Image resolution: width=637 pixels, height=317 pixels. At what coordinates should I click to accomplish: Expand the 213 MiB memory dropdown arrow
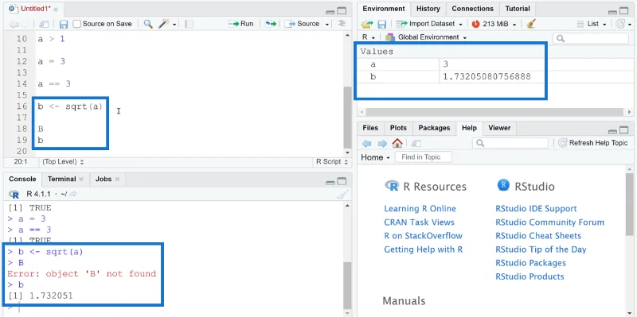pyautogui.click(x=514, y=25)
